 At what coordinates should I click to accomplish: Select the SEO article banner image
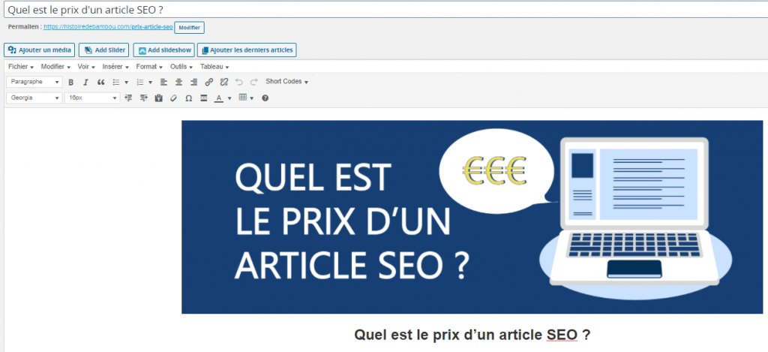click(x=472, y=217)
